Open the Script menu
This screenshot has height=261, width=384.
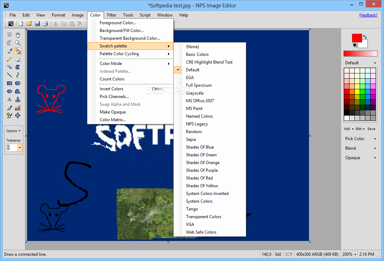coord(145,15)
